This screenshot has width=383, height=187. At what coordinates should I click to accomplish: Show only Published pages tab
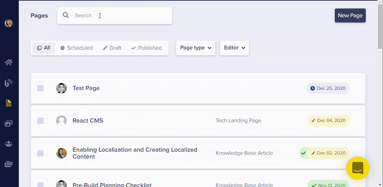point(146,48)
